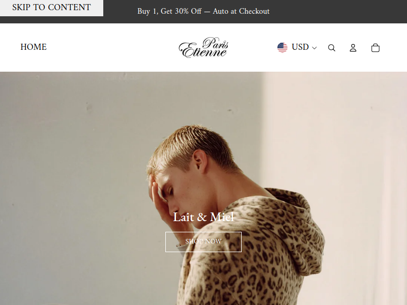Click the Auto at Checkout promo text

(241, 11)
